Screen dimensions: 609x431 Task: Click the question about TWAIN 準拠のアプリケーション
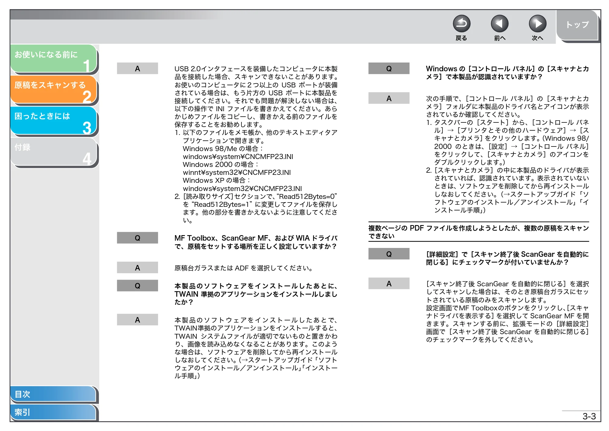(x=256, y=294)
